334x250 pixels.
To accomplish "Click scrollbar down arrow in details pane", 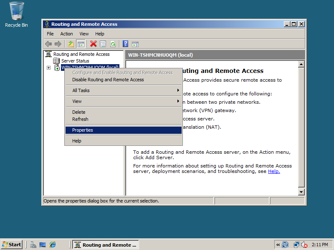I will (x=301, y=192).
